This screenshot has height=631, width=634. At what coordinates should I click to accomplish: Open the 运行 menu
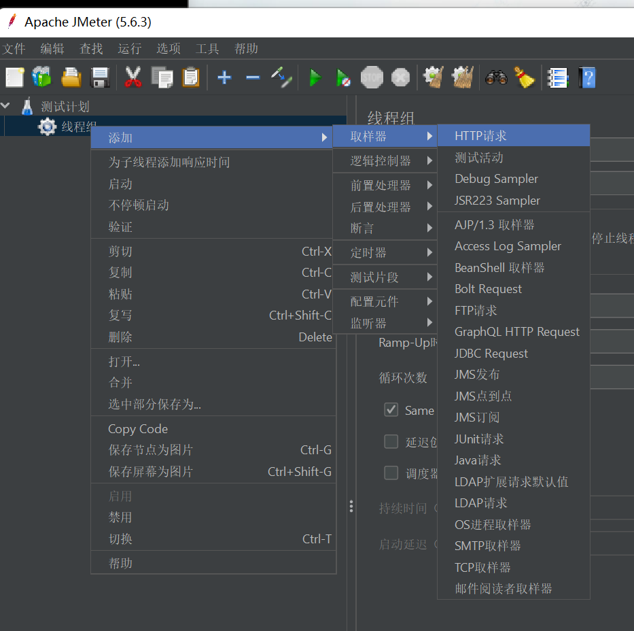[129, 48]
